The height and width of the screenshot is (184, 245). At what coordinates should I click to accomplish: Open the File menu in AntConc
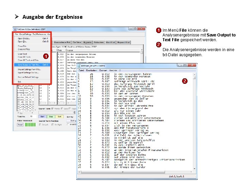click(16, 34)
